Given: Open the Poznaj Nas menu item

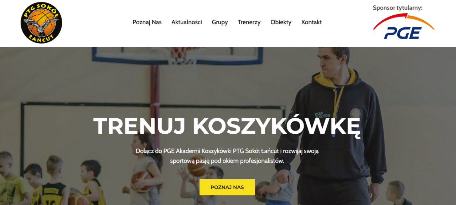Looking at the screenshot, I should tap(147, 22).
